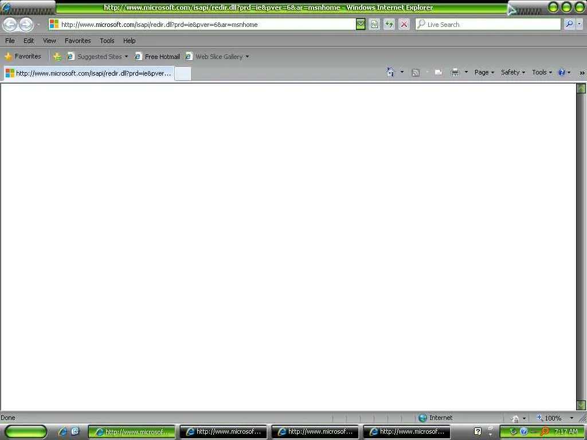Expand the Home button dropdown arrow
This screenshot has width=587, height=440.
pos(402,72)
